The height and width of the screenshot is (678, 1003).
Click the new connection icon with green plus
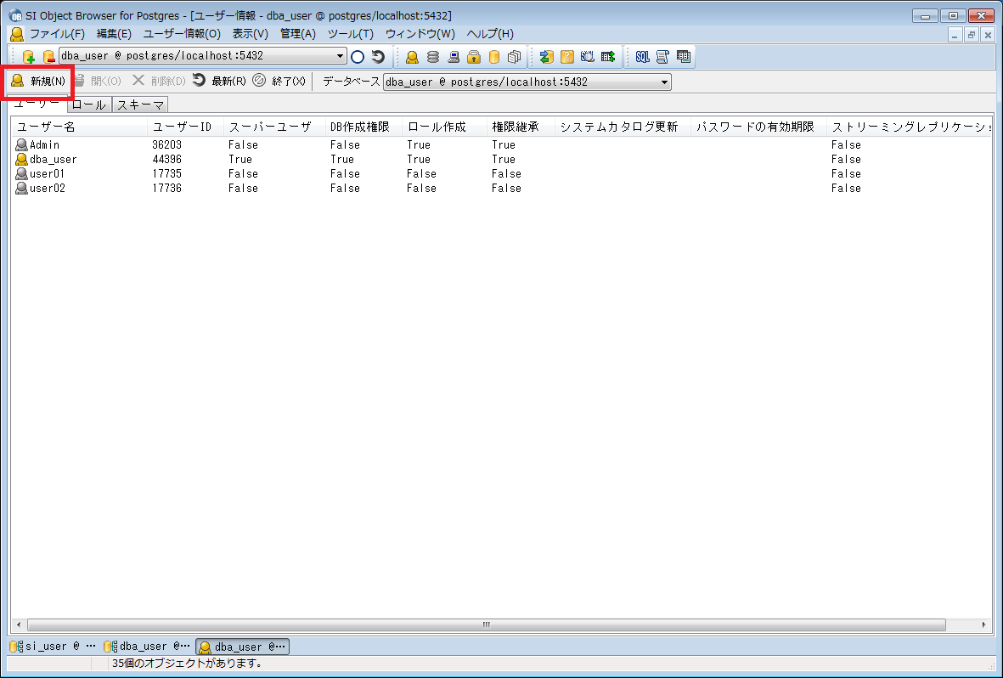[x=28, y=57]
